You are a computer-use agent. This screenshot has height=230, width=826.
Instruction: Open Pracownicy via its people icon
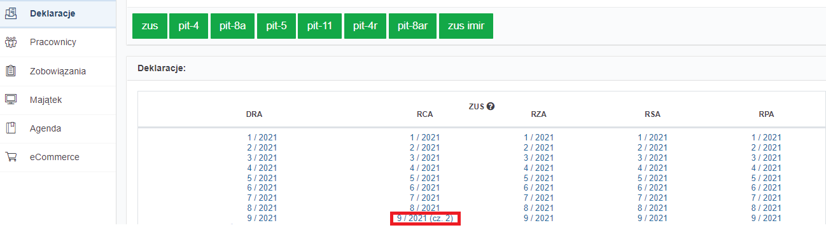pos(10,42)
